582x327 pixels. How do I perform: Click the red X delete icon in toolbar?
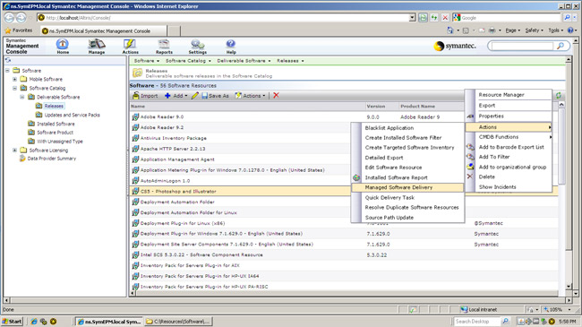(x=276, y=96)
